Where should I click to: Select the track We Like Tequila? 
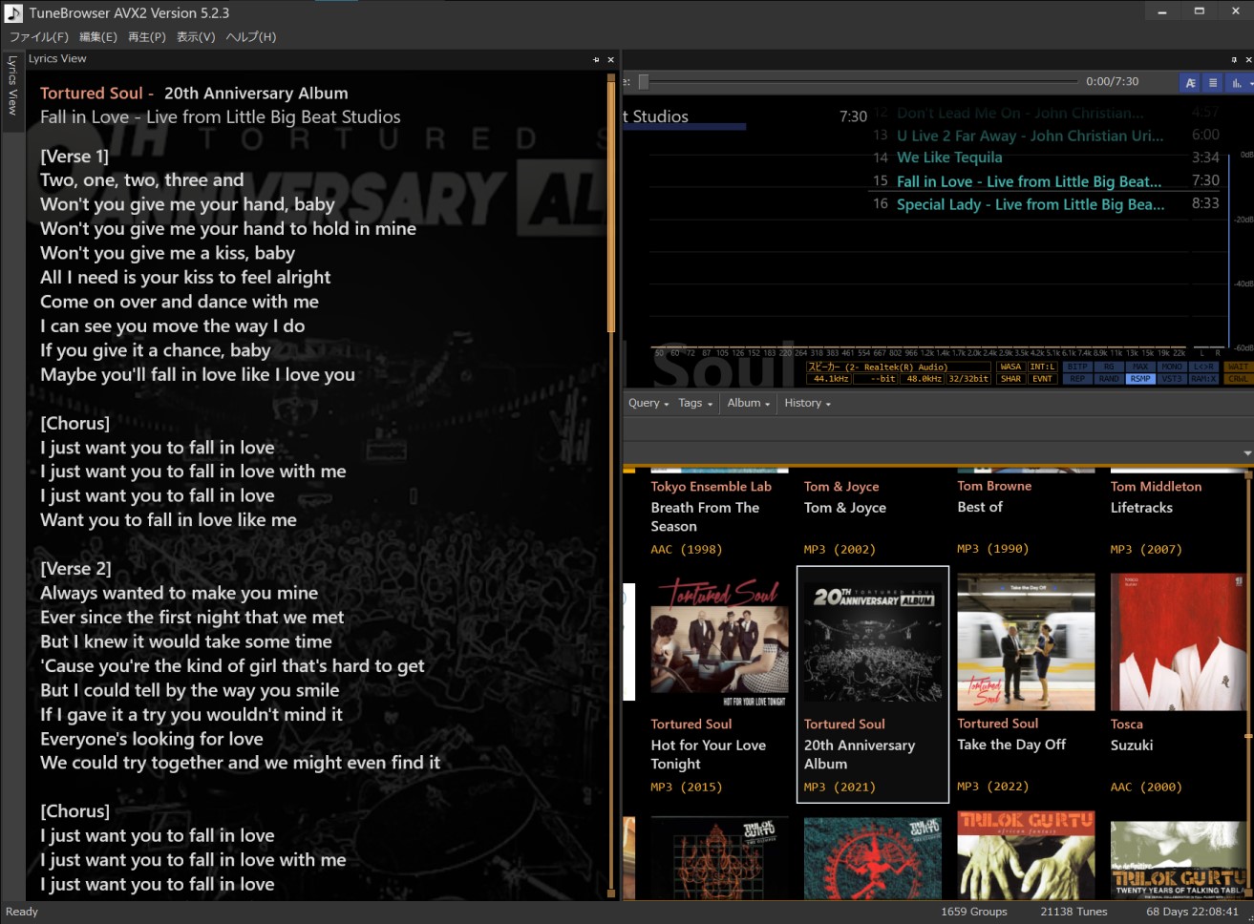pos(948,157)
